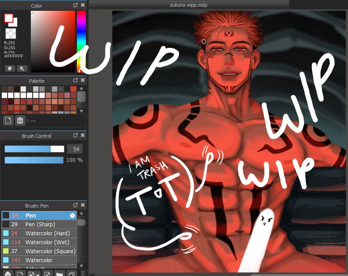348x276 pixels.
Task: Select the plain Watercolor brush size 141
Action: tap(39, 260)
